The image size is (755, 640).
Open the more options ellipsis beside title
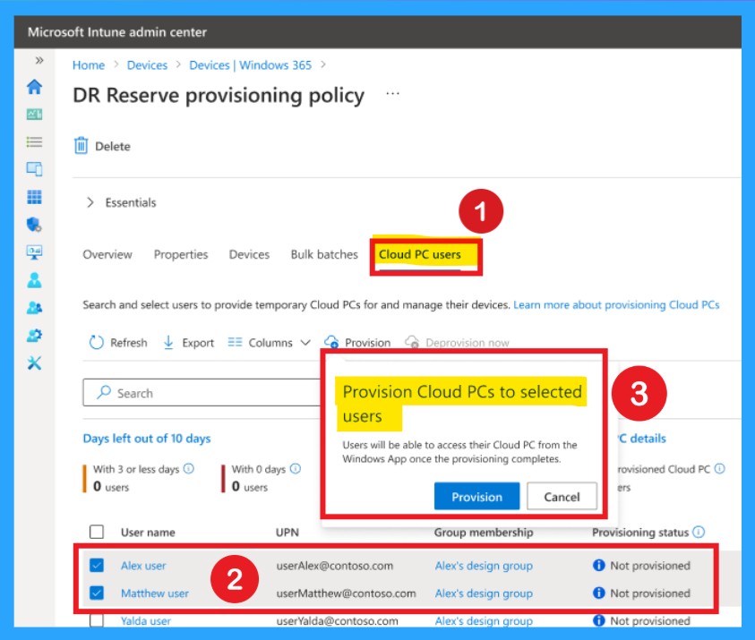point(393,93)
